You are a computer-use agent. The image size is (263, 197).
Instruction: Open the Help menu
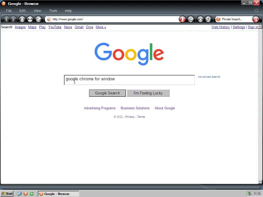[68, 11]
